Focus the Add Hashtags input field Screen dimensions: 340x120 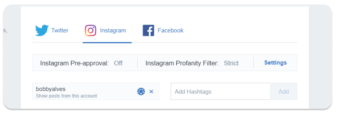tap(220, 91)
